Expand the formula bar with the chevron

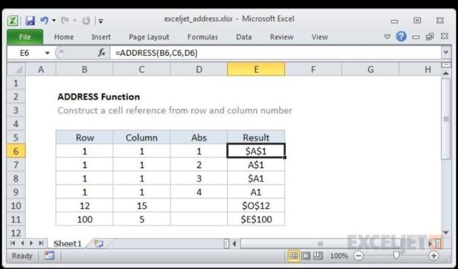446,53
